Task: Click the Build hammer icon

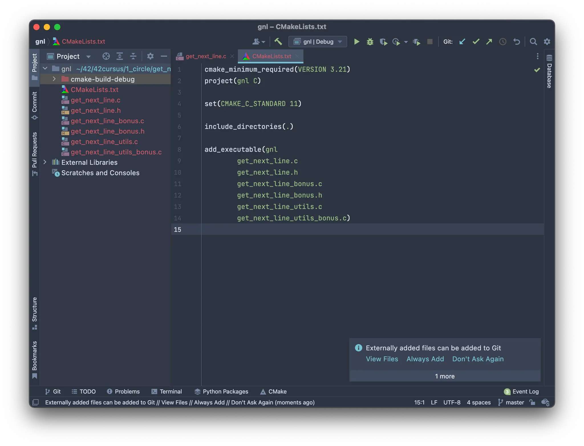Action: [278, 42]
